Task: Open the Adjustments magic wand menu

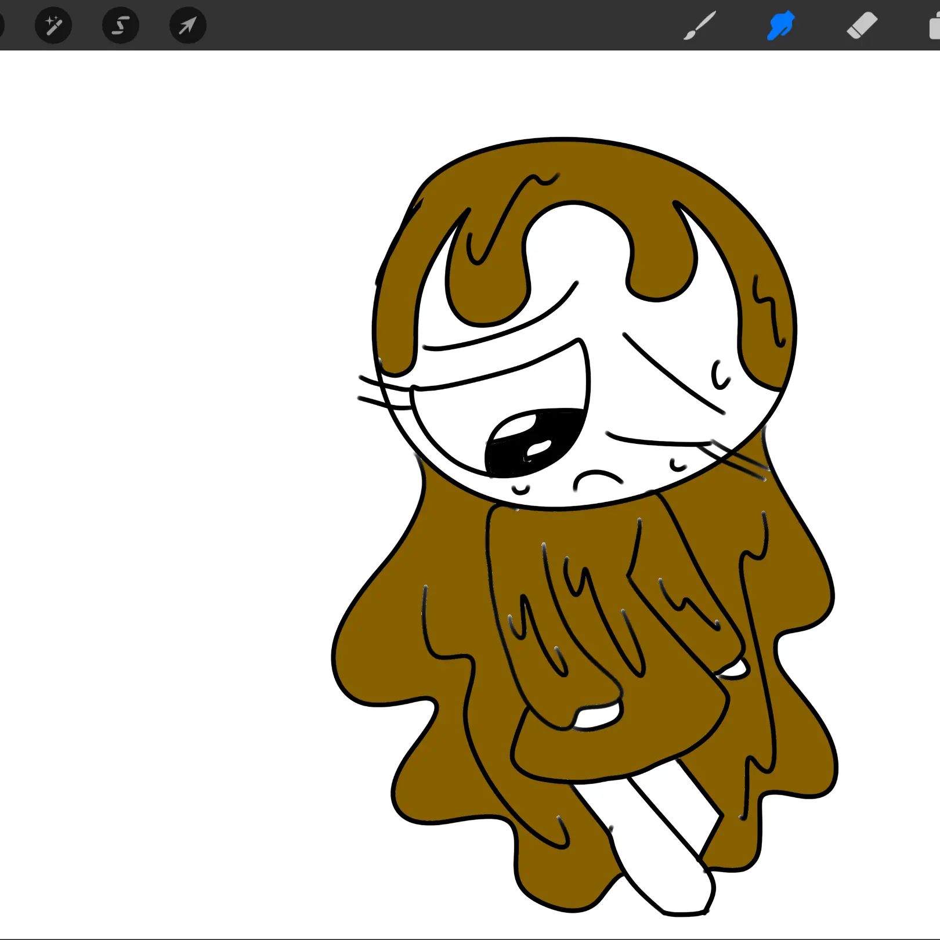Action: 53,26
